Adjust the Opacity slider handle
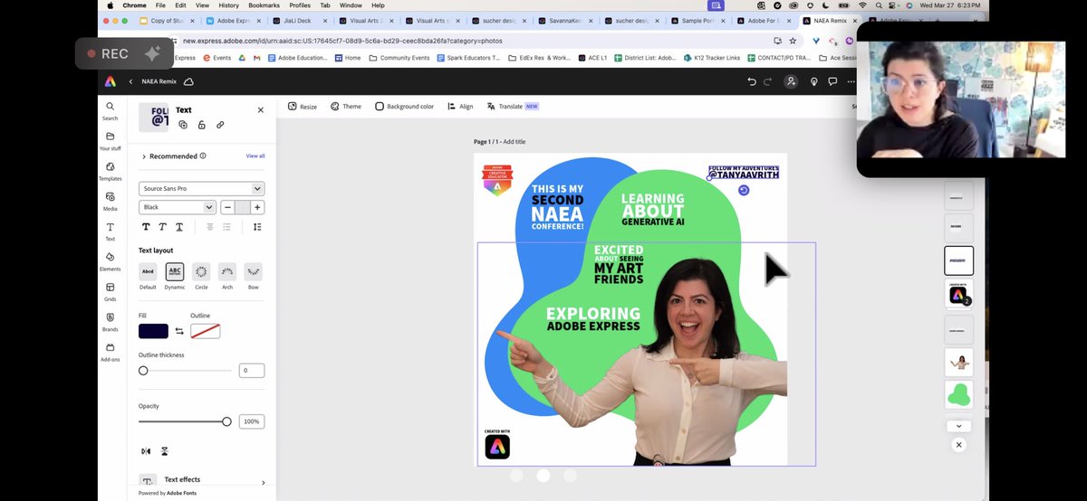This screenshot has height=501, width=1087. pyautogui.click(x=226, y=421)
